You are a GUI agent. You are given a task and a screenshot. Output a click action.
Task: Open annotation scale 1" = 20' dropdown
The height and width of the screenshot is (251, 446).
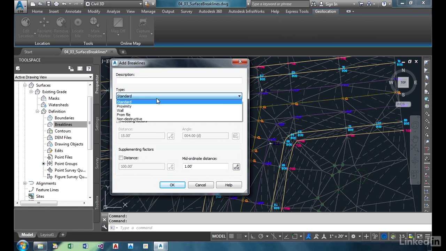(x=338, y=236)
